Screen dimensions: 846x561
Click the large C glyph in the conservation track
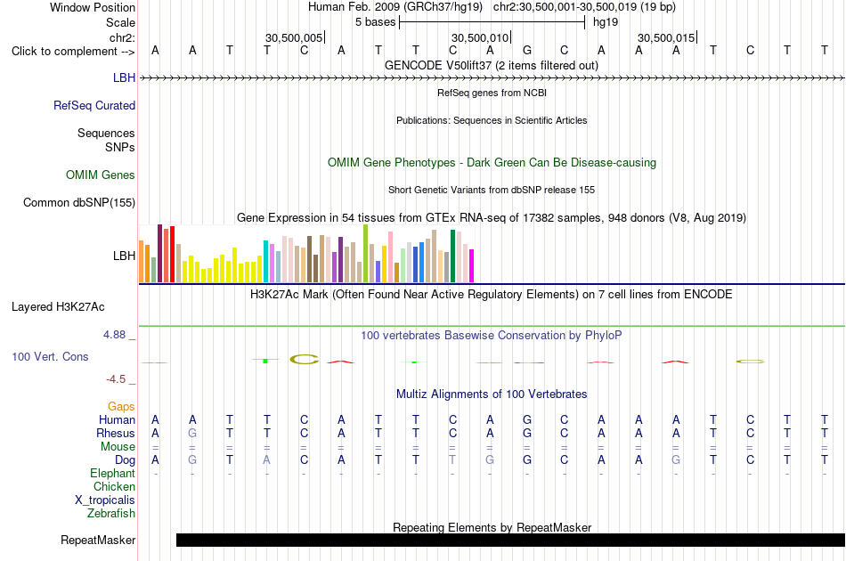(305, 359)
